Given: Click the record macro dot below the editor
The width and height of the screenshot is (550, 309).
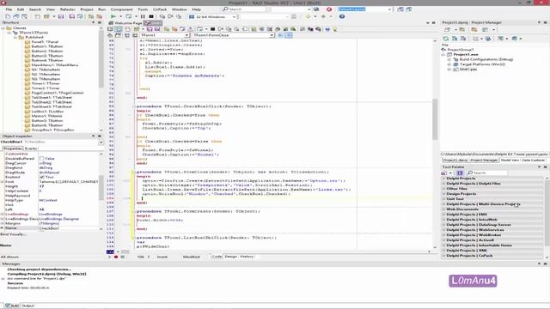Looking at the screenshot, I should [x=116, y=257].
